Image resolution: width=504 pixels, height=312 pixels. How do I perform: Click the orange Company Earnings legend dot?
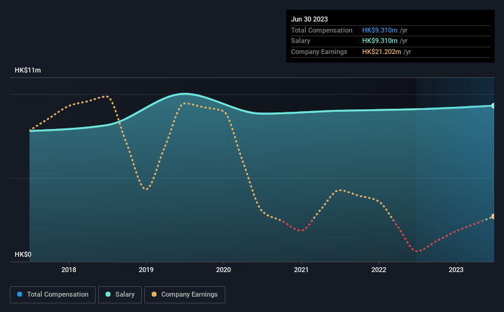(x=154, y=294)
